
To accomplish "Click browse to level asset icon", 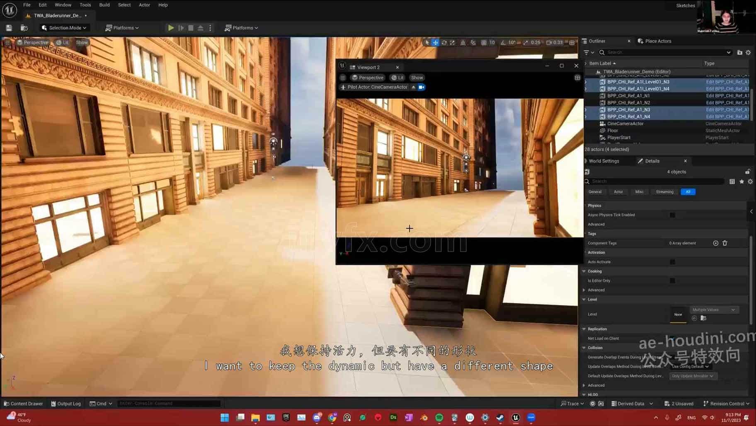I will (703, 318).
